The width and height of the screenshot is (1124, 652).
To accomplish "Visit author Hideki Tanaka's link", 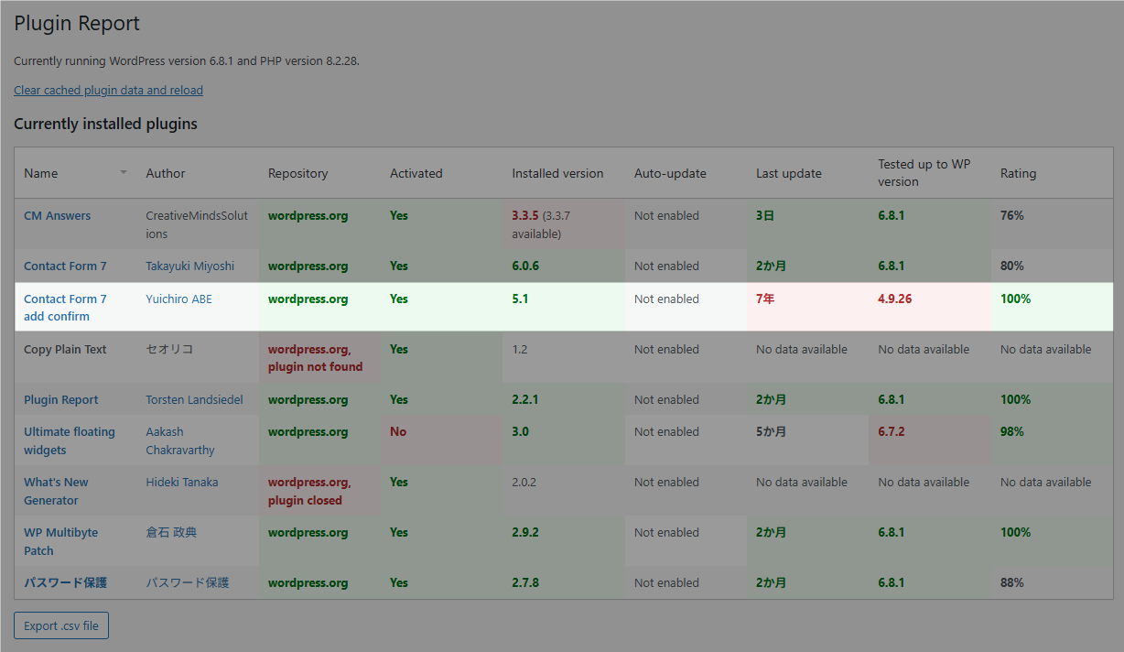I will point(182,483).
